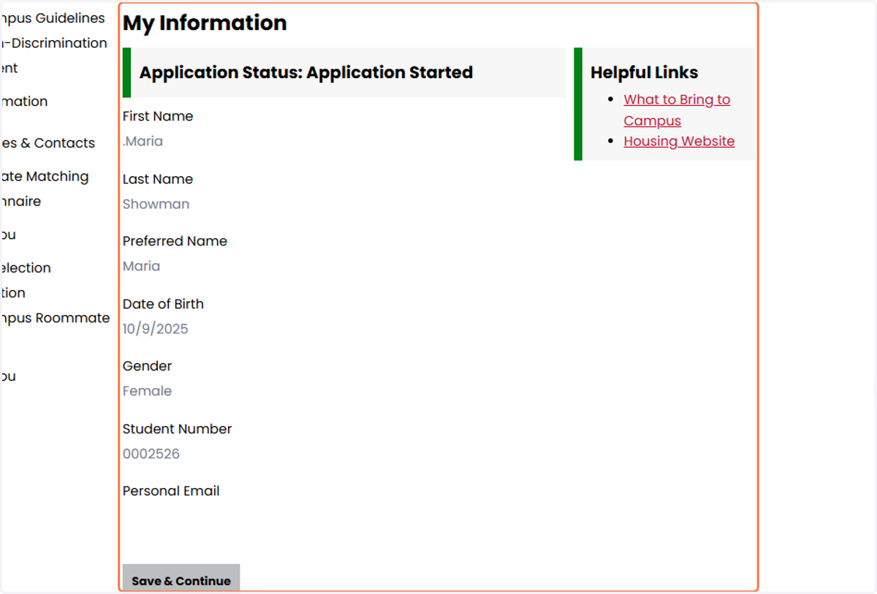Click the Student Number label

(177, 429)
